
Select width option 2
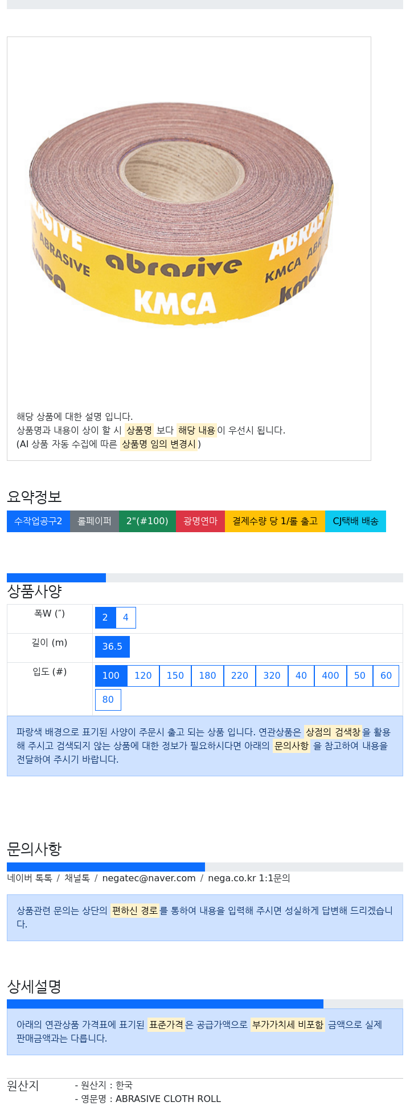tap(105, 618)
